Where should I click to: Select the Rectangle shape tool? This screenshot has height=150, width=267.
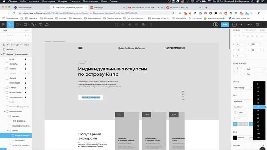pos(25,25)
